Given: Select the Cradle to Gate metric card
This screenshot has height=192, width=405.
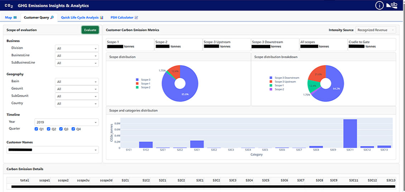Looking at the screenshot, I should (x=372, y=45).
